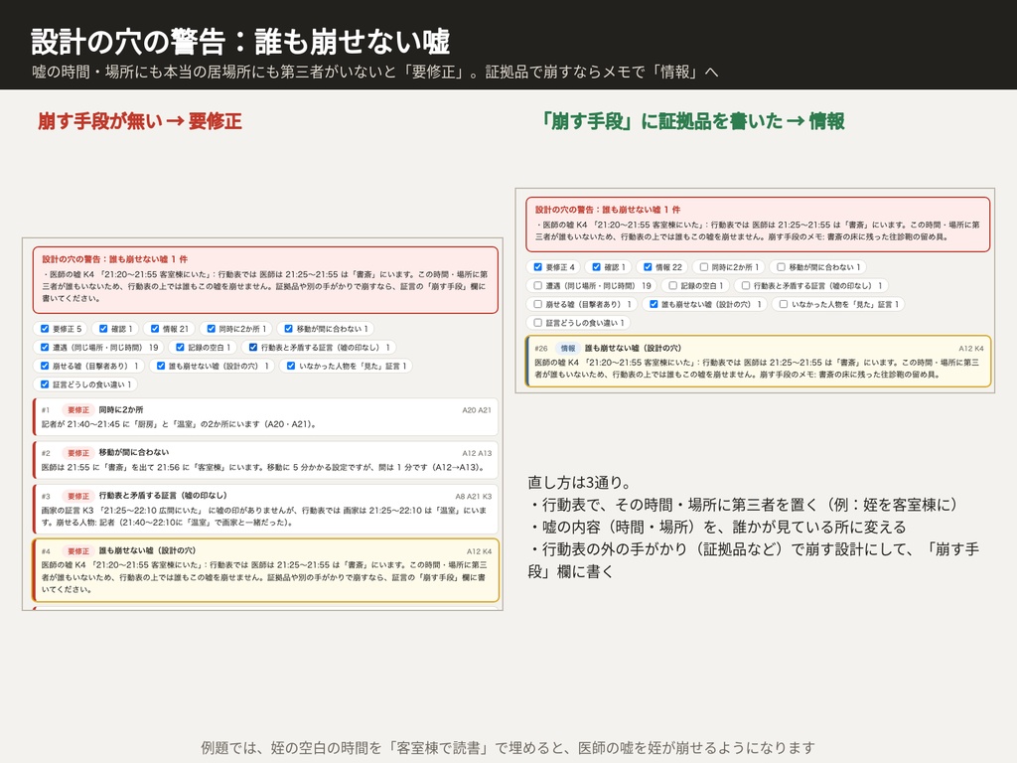The image size is (1017, 763).
Task: Select highlighted issue card #4 誰も崩せない嘘
Action: tap(265, 570)
